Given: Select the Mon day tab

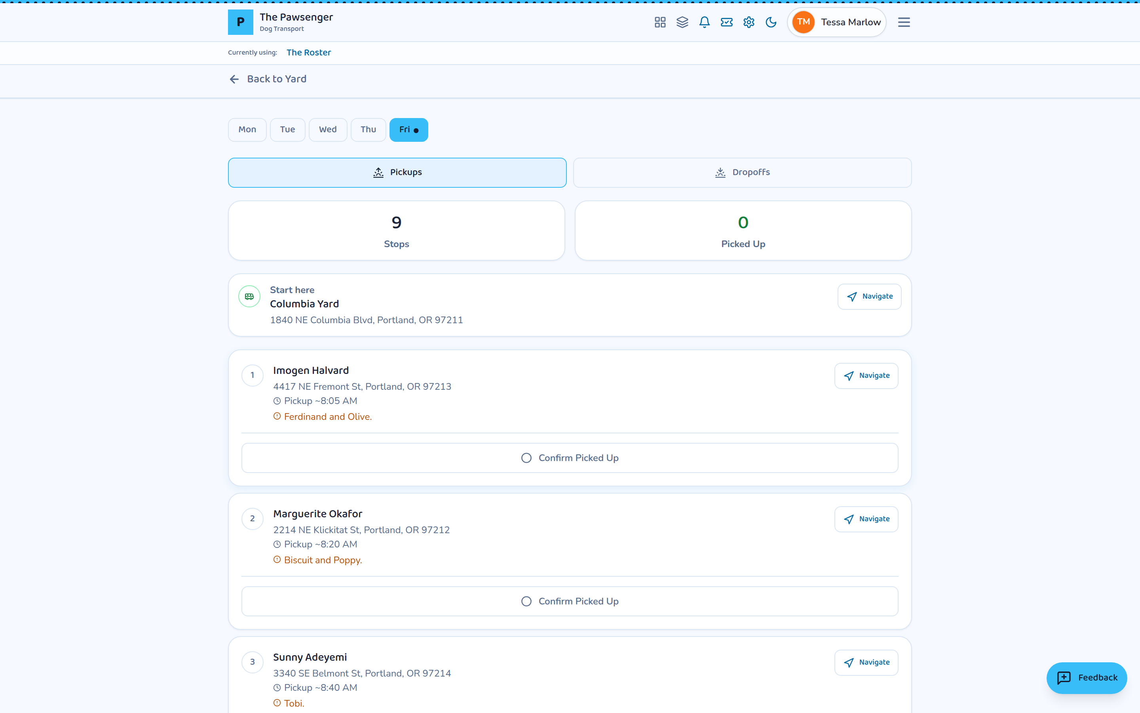Looking at the screenshot, I should coord(247,130).
